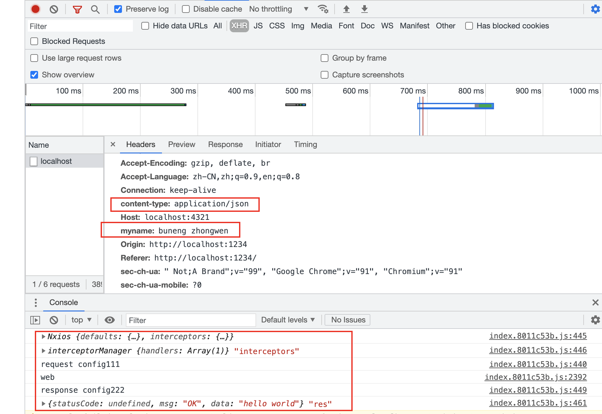The height and width of the screenshot is (414, 602).
Task: Uncheck Show overview
Action: 34,75
